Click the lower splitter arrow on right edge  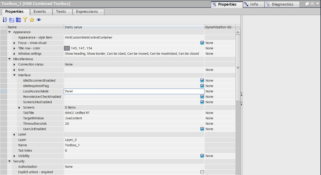[241, 105]
